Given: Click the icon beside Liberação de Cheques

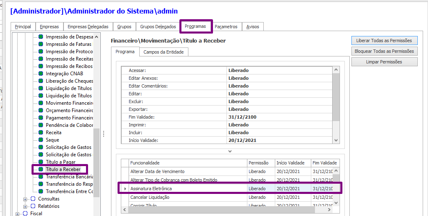Looking at the screenshot, I should pyautogui.click(x=41, y=81).
